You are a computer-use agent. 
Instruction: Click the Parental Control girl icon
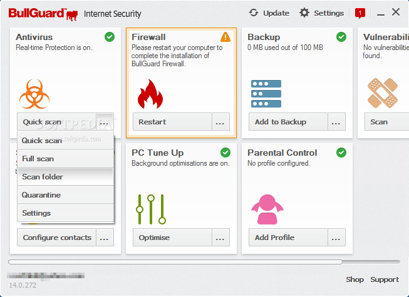coord(267,209)
